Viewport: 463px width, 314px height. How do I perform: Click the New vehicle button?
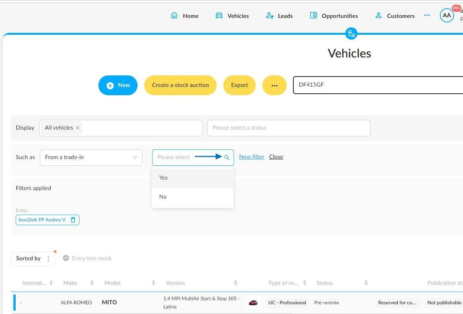(118, 85)
